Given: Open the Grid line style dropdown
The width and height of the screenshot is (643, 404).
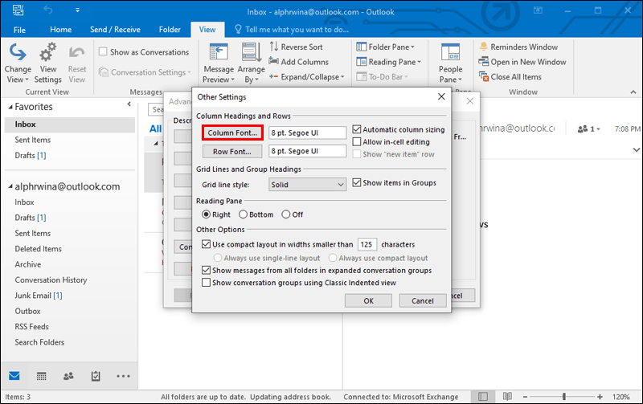Looking at the screenshot, I should (307, 185).
